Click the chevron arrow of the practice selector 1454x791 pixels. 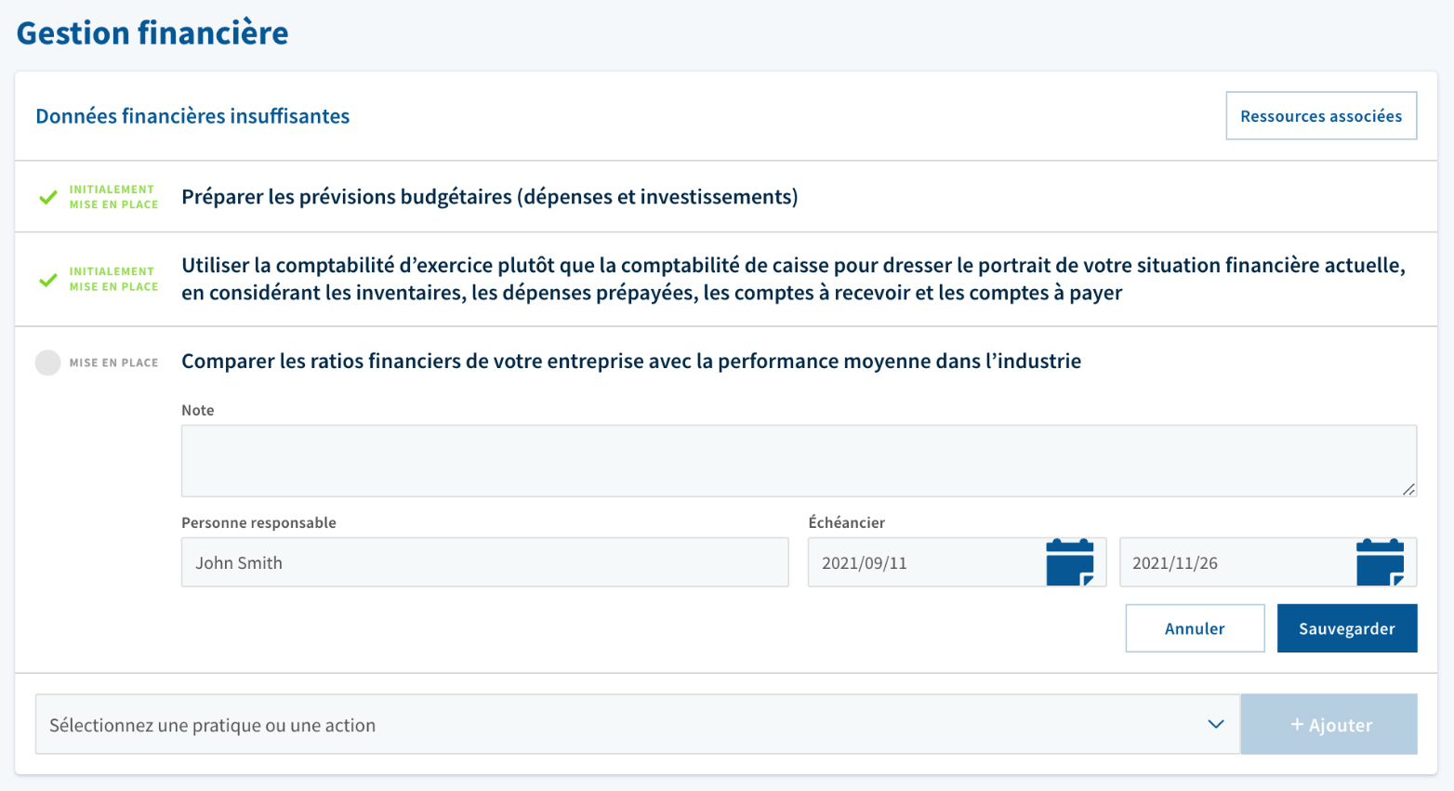click(1215, 724)
